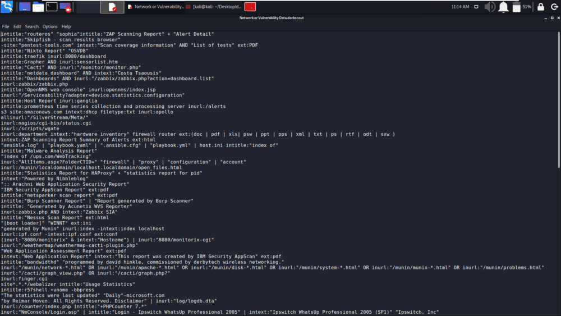Screen dimensions: 561x316
Task: Open the file manager folder icon
Action: point(38,6)
